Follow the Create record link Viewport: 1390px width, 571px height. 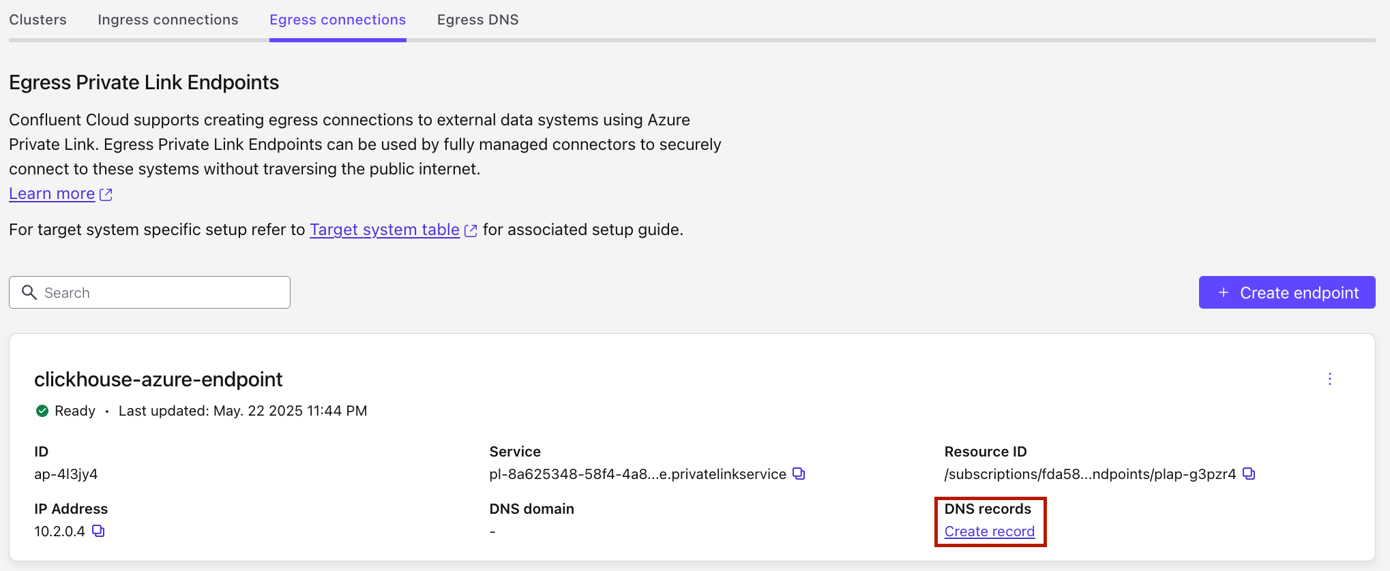[989, 531]
